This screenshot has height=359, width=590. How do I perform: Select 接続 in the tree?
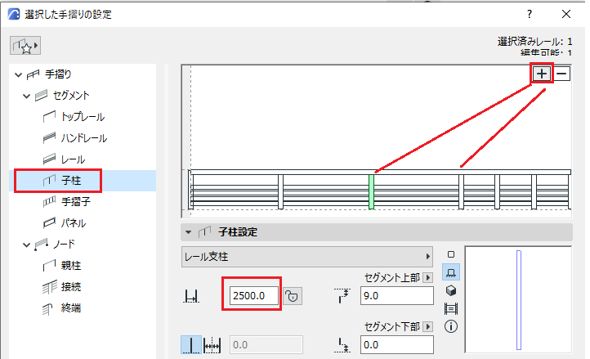coord(71,287)
